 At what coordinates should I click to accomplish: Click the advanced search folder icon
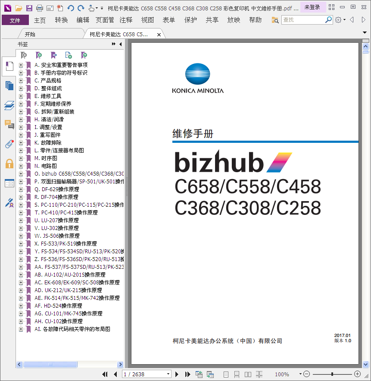(x=275, y=20)
